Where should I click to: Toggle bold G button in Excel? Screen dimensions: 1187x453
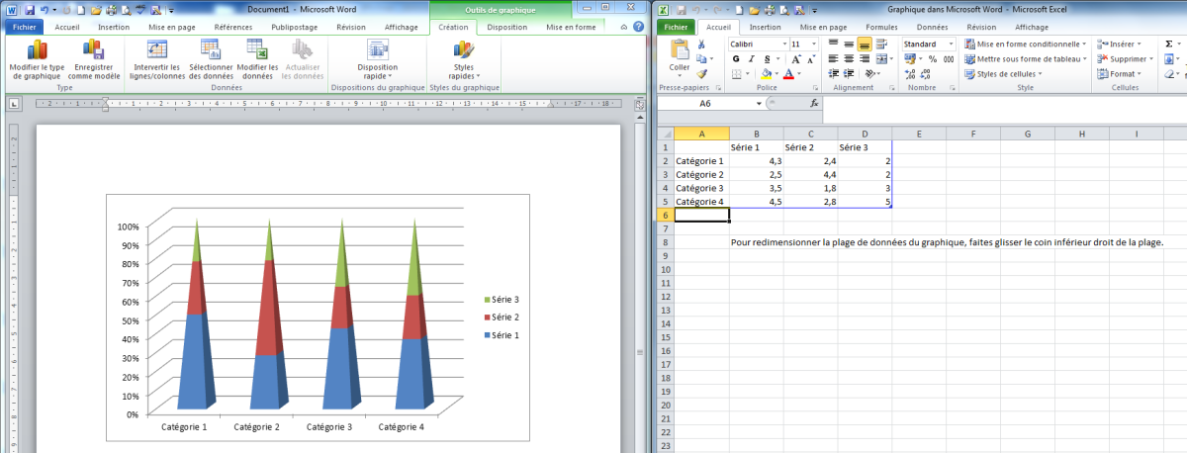point(736,59)
